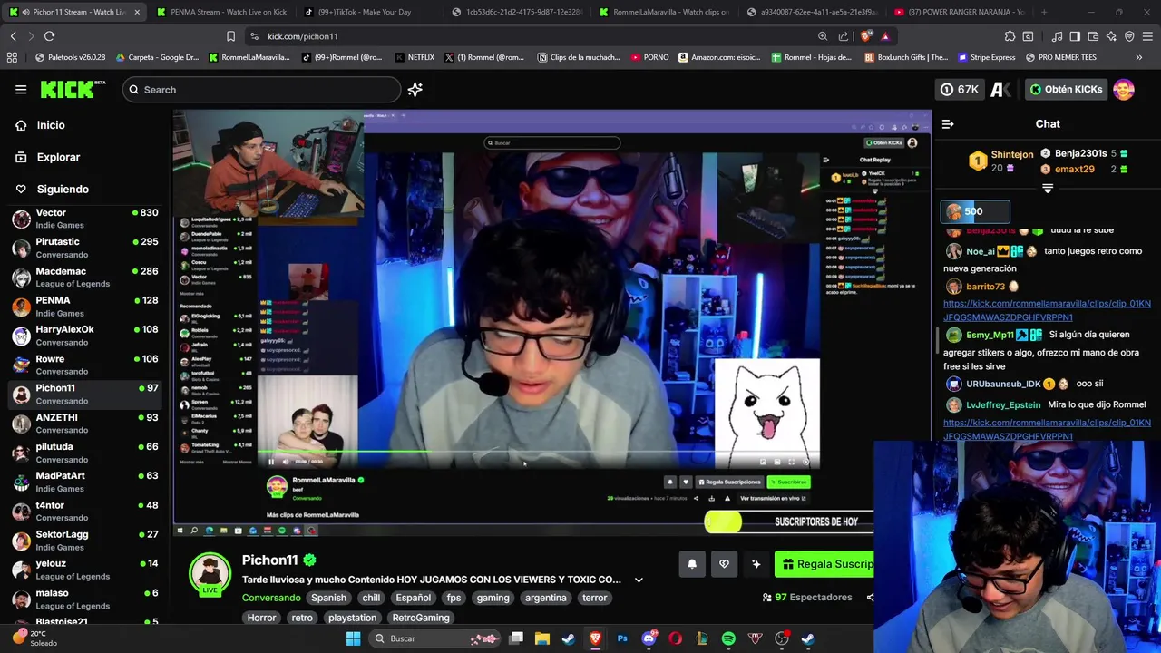This screenshot has height=653, width=1161.
Task: Expand the stream title details chevron
Action: [639, 580]
